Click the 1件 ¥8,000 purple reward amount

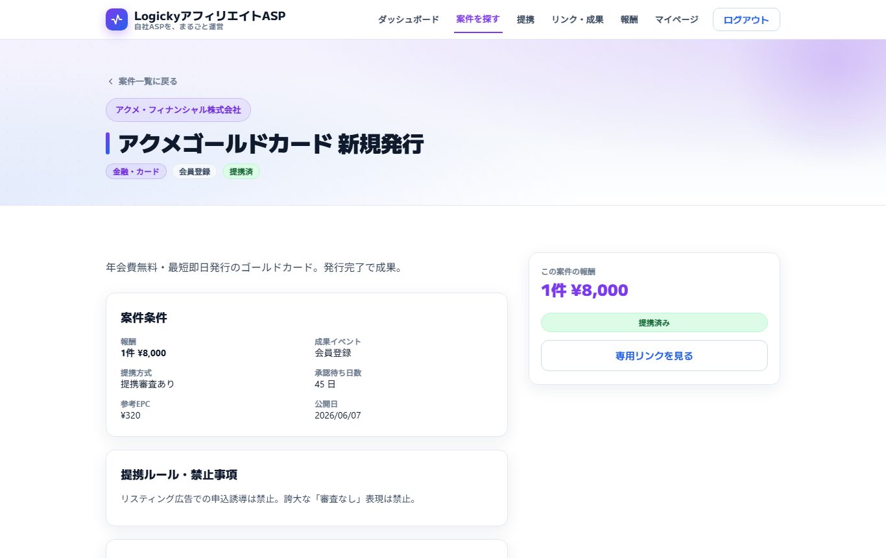pos(584,290)
